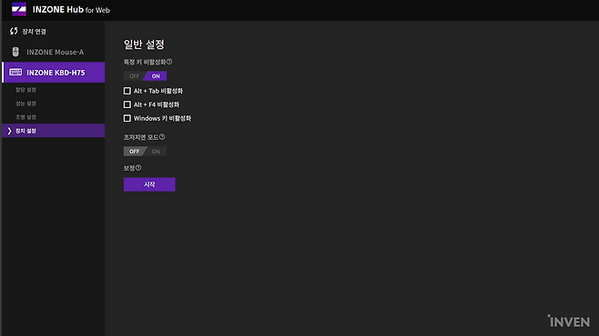Check the Alt + F4 비활성화 checkbox
This screenshot has width=599, height=336.
pos(127,104)
